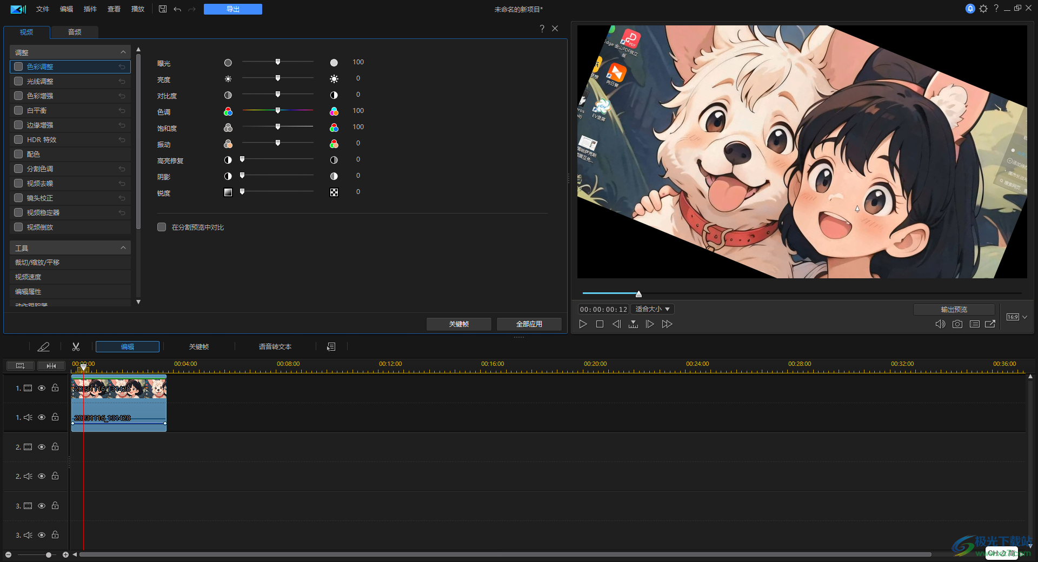The height and width of the screenshot is (562, 1038).
Task: Click the 编辑 button above timeline
Action: pyautogui.click(x=128, y=347)
